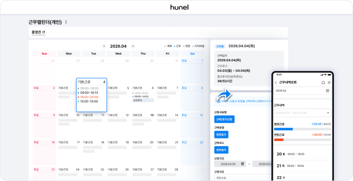Go to previous month with the left arrow
353x181 pixels.
click(104, 46)
